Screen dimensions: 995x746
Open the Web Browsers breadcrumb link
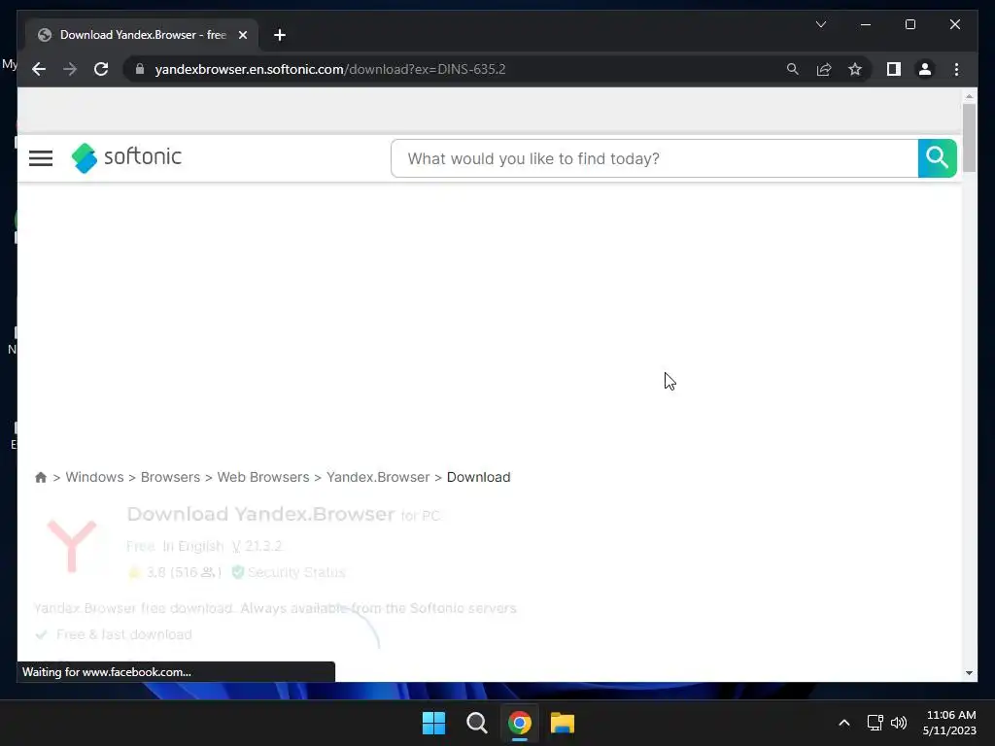click(x=263, y=477)
